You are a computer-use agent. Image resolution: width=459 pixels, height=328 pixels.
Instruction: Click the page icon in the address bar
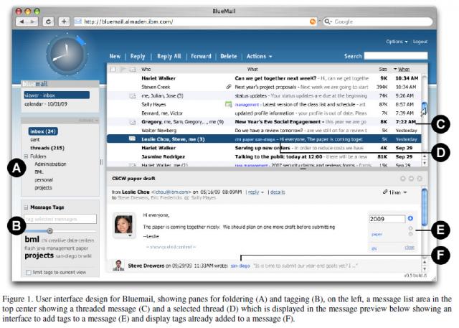click(x=78, y=22)
